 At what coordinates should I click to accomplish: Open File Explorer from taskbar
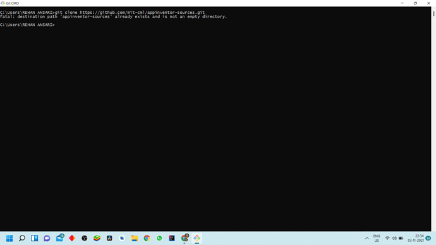click(135, 238)
